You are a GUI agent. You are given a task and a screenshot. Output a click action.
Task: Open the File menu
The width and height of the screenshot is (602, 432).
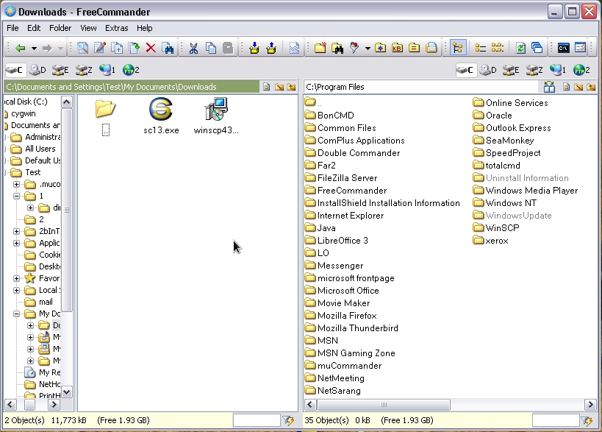12,28
